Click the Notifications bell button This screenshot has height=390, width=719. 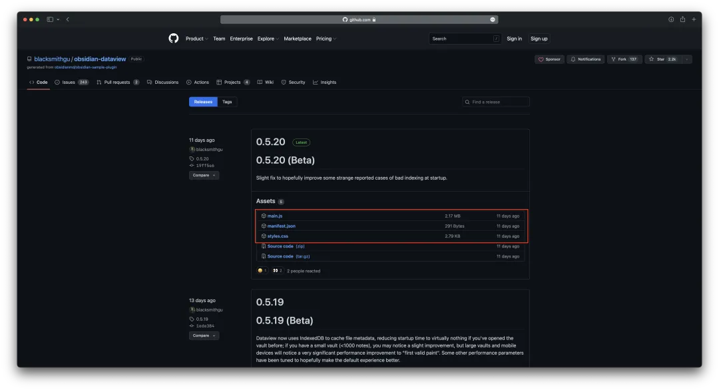[586, 59]
